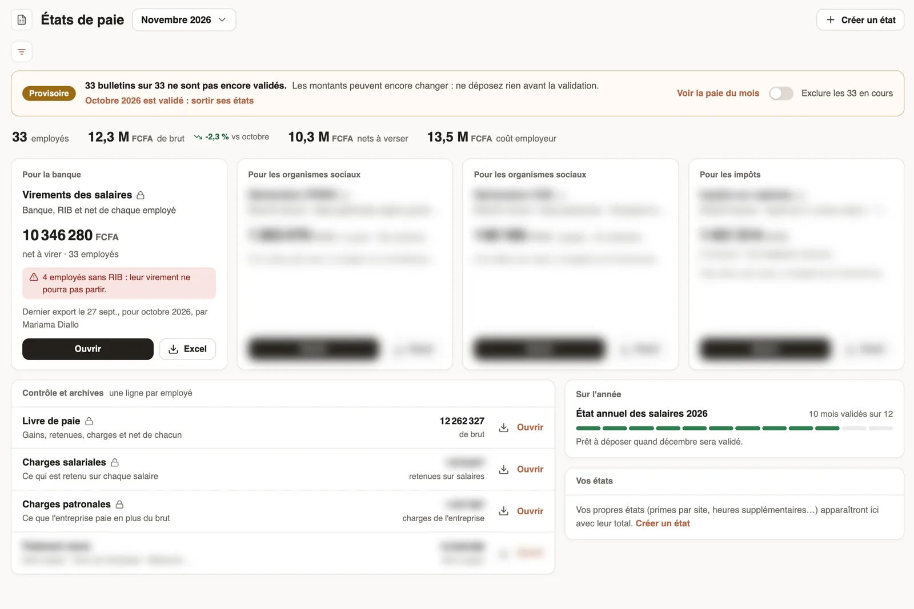914x609 pixels.
Task: Download the Charges salariales file
Action: (x=504, y=469)
